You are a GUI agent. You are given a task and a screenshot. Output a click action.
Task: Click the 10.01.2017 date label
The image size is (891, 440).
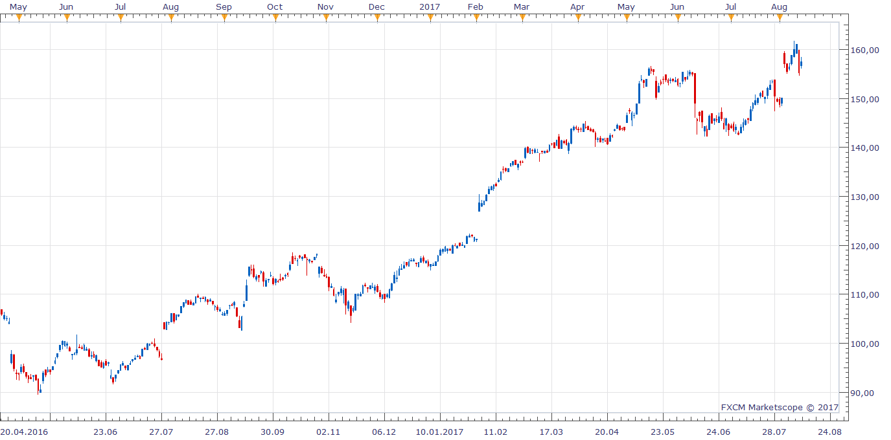[x=439, y=432]
